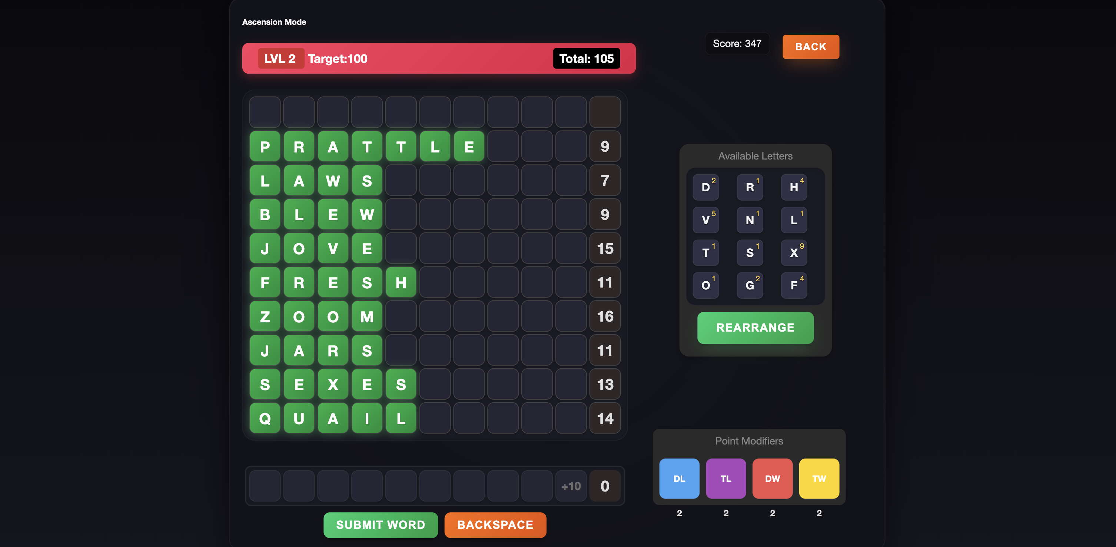Select the blue DL point modifier
Screen dimensions: 1116x547
(x=679, y=478)
